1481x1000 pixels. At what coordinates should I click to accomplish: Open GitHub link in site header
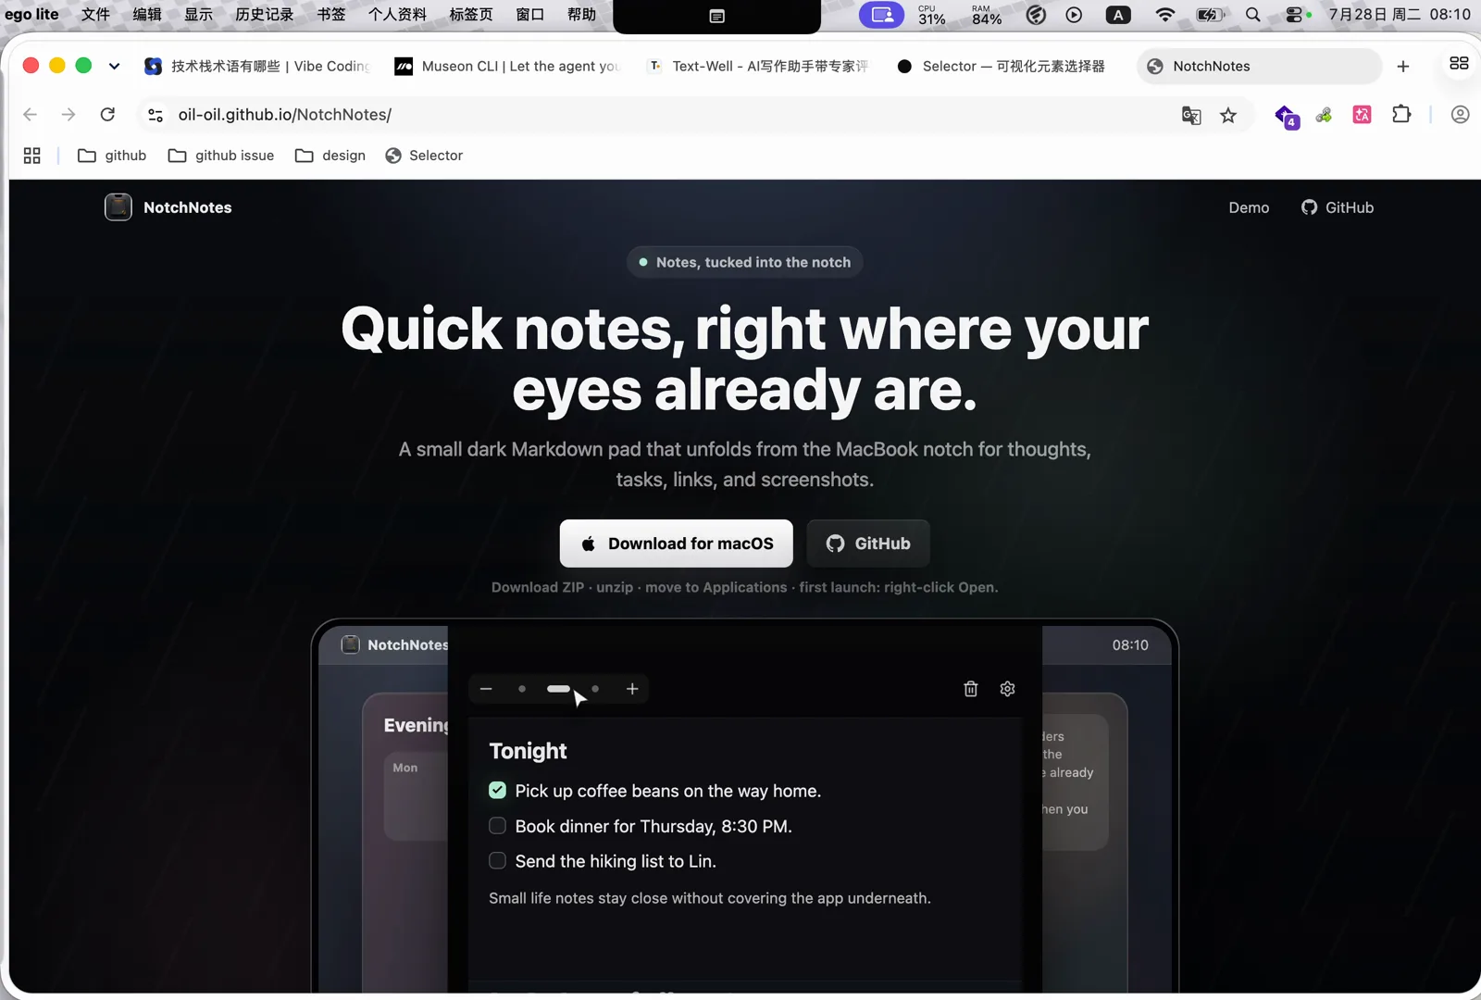(1338, 207)
